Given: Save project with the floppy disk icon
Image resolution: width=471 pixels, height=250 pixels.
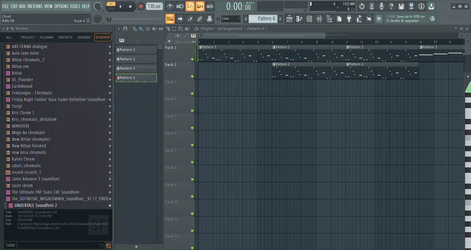Looking at the screenshot, I should click(x=401, y=6).
